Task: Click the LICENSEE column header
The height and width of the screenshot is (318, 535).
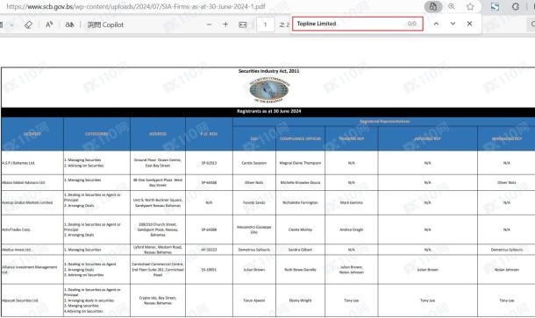Action: click(x=32, y=134)
